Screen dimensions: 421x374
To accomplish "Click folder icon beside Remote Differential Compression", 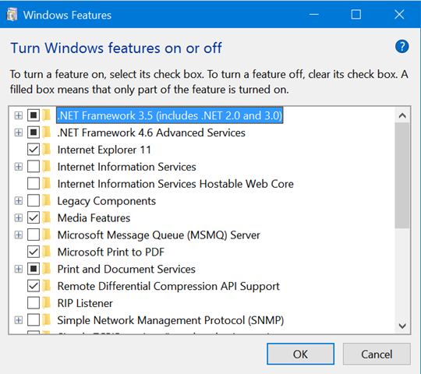I will pyautogui.click(x=47, y=286).
